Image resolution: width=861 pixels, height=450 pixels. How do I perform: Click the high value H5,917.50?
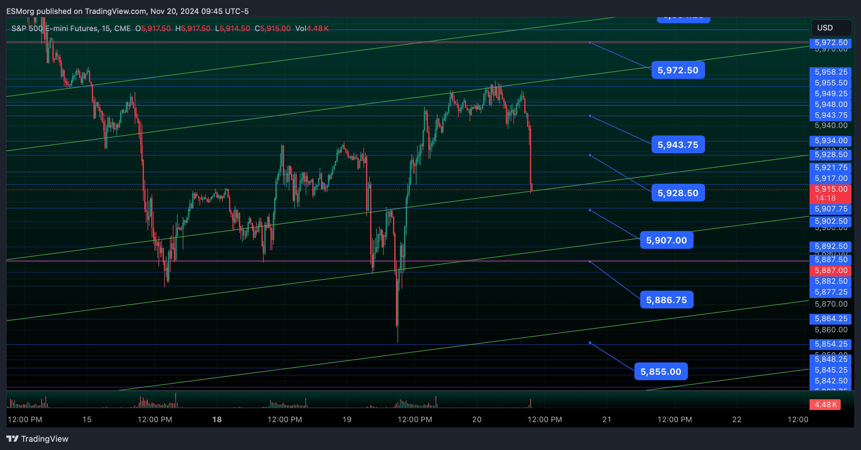pyautogui.click(x=193, y=28)
